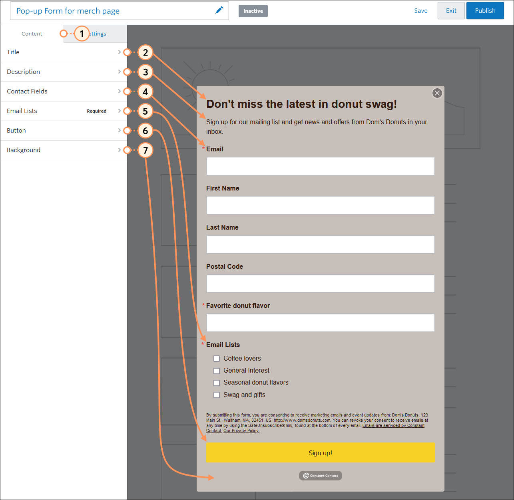Open the Button section chevron
514x500 pixels.
tap(119, 130)
